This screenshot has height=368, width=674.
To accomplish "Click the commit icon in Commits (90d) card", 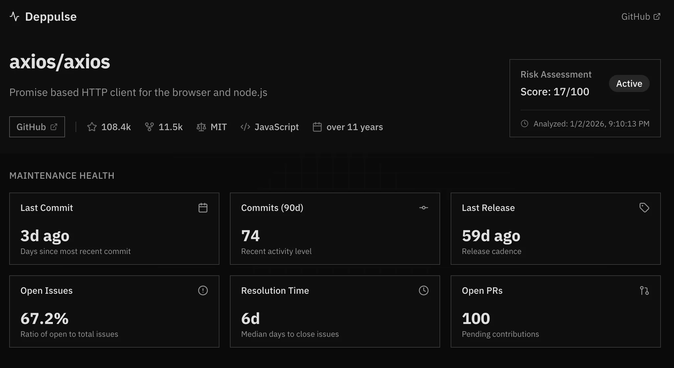I will 424,208.
